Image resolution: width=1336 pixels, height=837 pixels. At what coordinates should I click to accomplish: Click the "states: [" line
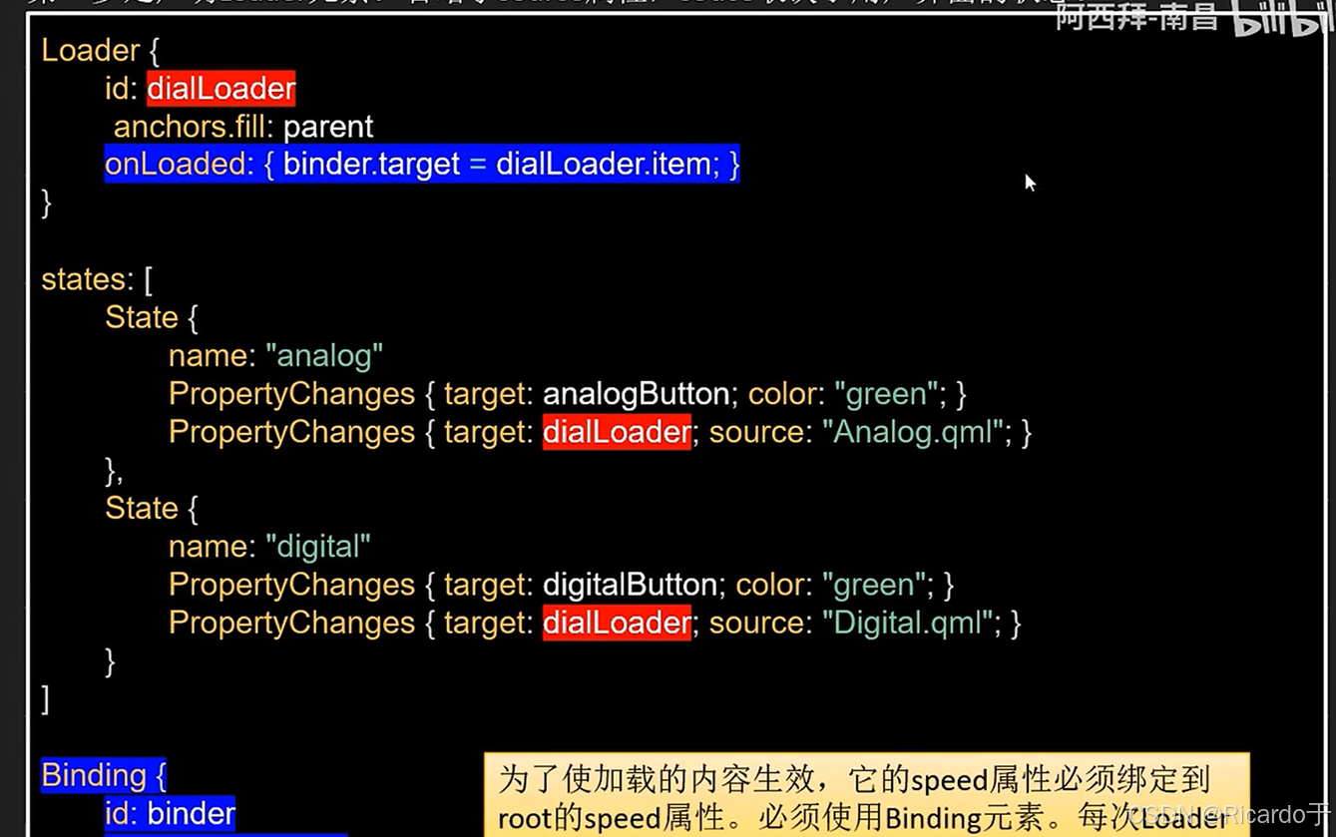pyautogui.click(x=97, y=279)
